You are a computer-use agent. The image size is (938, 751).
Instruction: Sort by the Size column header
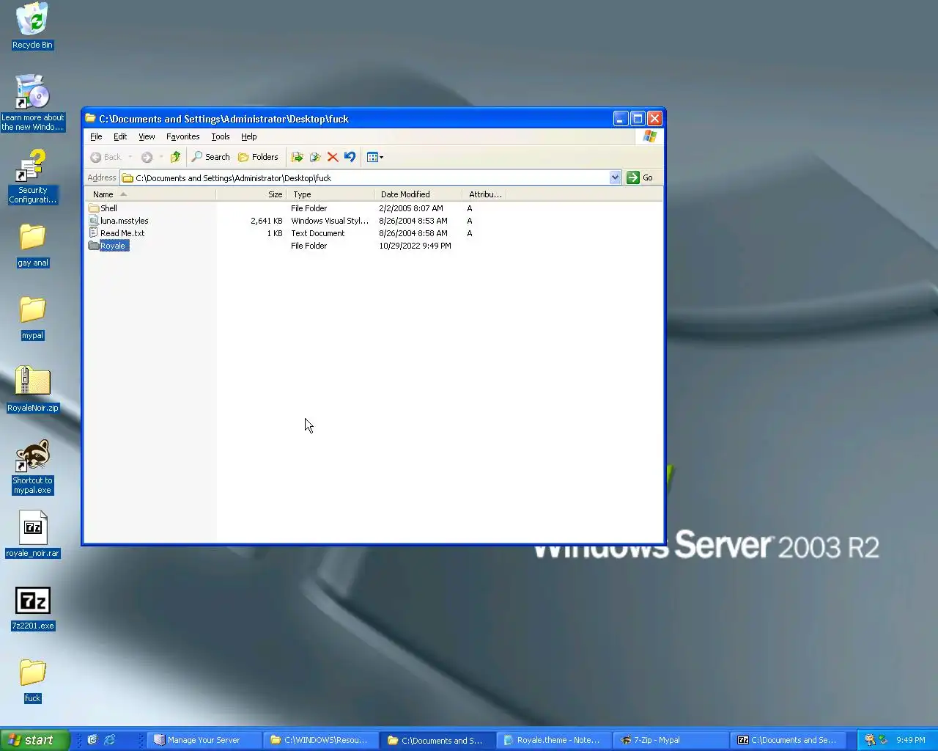[251, 194]
